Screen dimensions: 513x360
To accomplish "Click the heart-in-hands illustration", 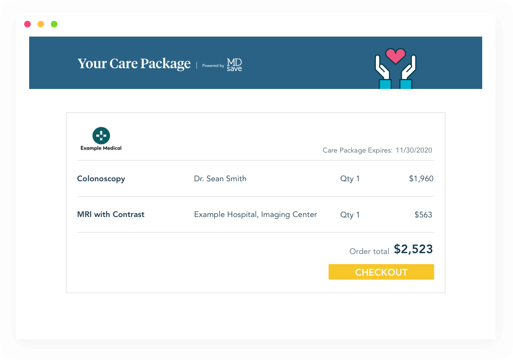I will tap(395, 69).
